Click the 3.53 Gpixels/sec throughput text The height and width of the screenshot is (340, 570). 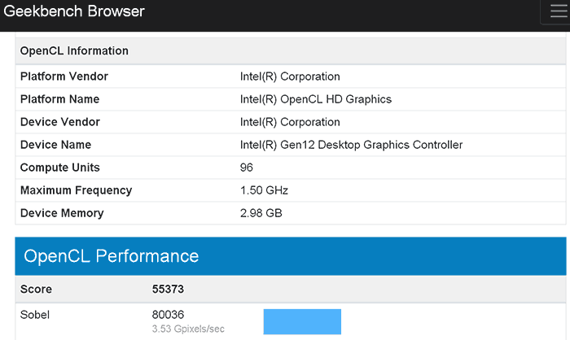click(x=188, y=329)
